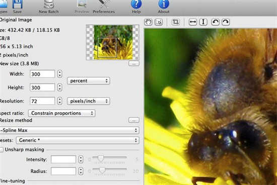This screenshot has width=277, height=185.
Task: Click the Radius slider handle
Action: 102,170
